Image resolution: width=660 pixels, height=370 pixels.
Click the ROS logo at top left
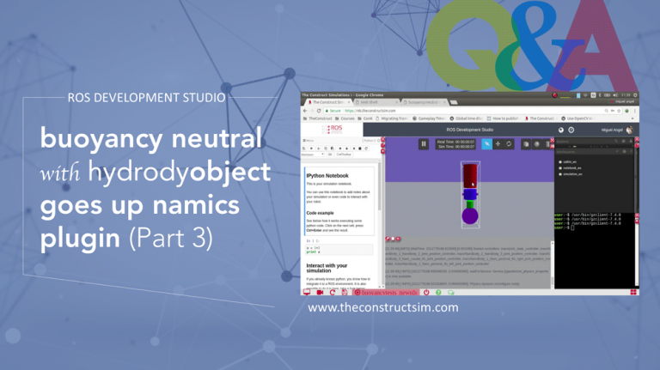point(333,129)
